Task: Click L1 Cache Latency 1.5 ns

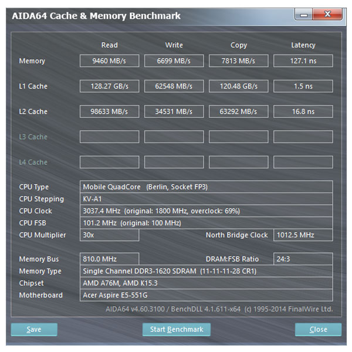Action: [303, 86]
